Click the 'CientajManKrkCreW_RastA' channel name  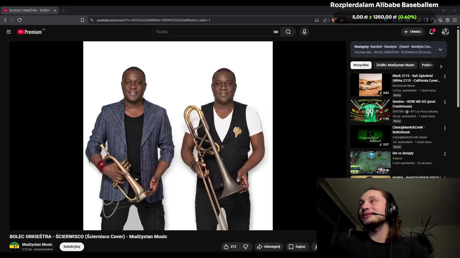(410, 137)
